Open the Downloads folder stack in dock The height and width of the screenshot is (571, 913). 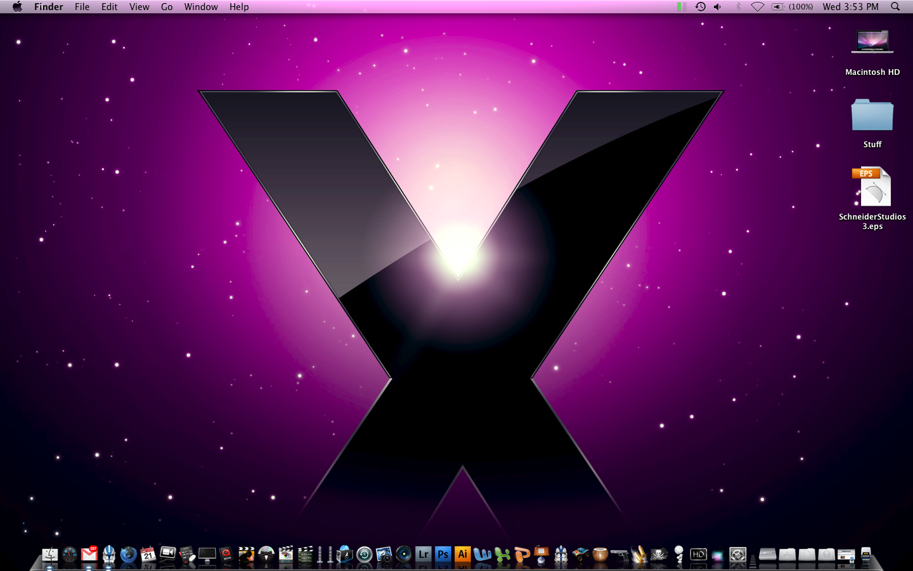pos(826,555)
